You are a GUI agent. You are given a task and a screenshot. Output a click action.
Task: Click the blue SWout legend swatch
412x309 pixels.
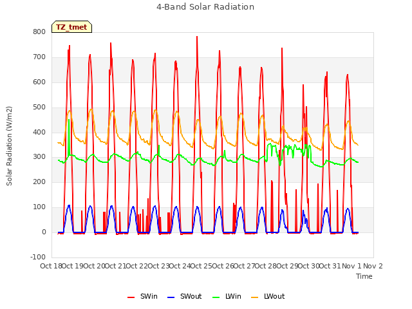171,297
